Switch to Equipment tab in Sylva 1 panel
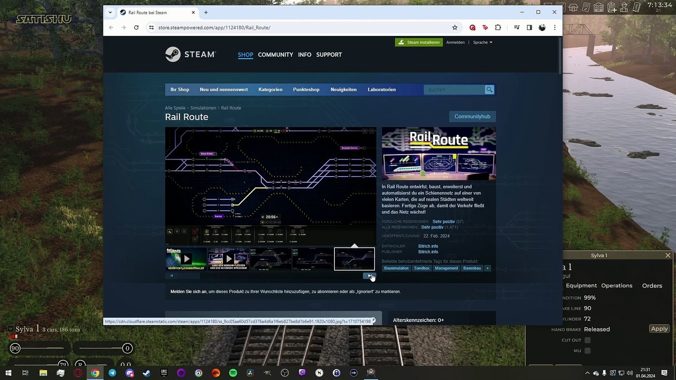This screenshot has height=380, width=676. [x=581, y=286]
